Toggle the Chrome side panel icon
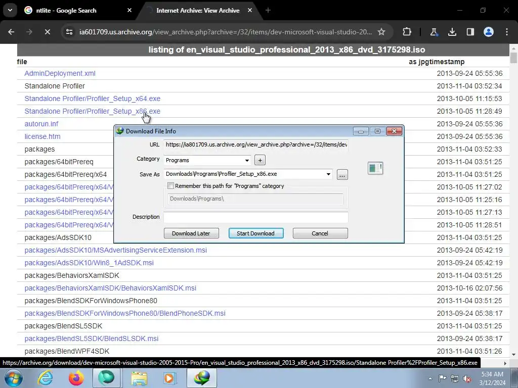Image resolution: width=518 pixels, height=388 pixels. click(x=470, y=32)
